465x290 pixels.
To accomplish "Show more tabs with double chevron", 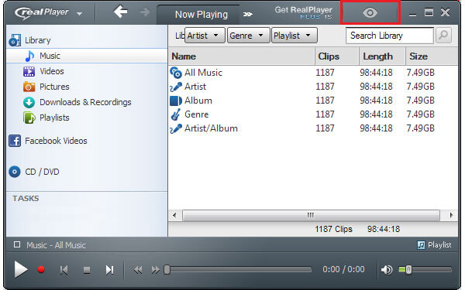I will pos(248,14).
